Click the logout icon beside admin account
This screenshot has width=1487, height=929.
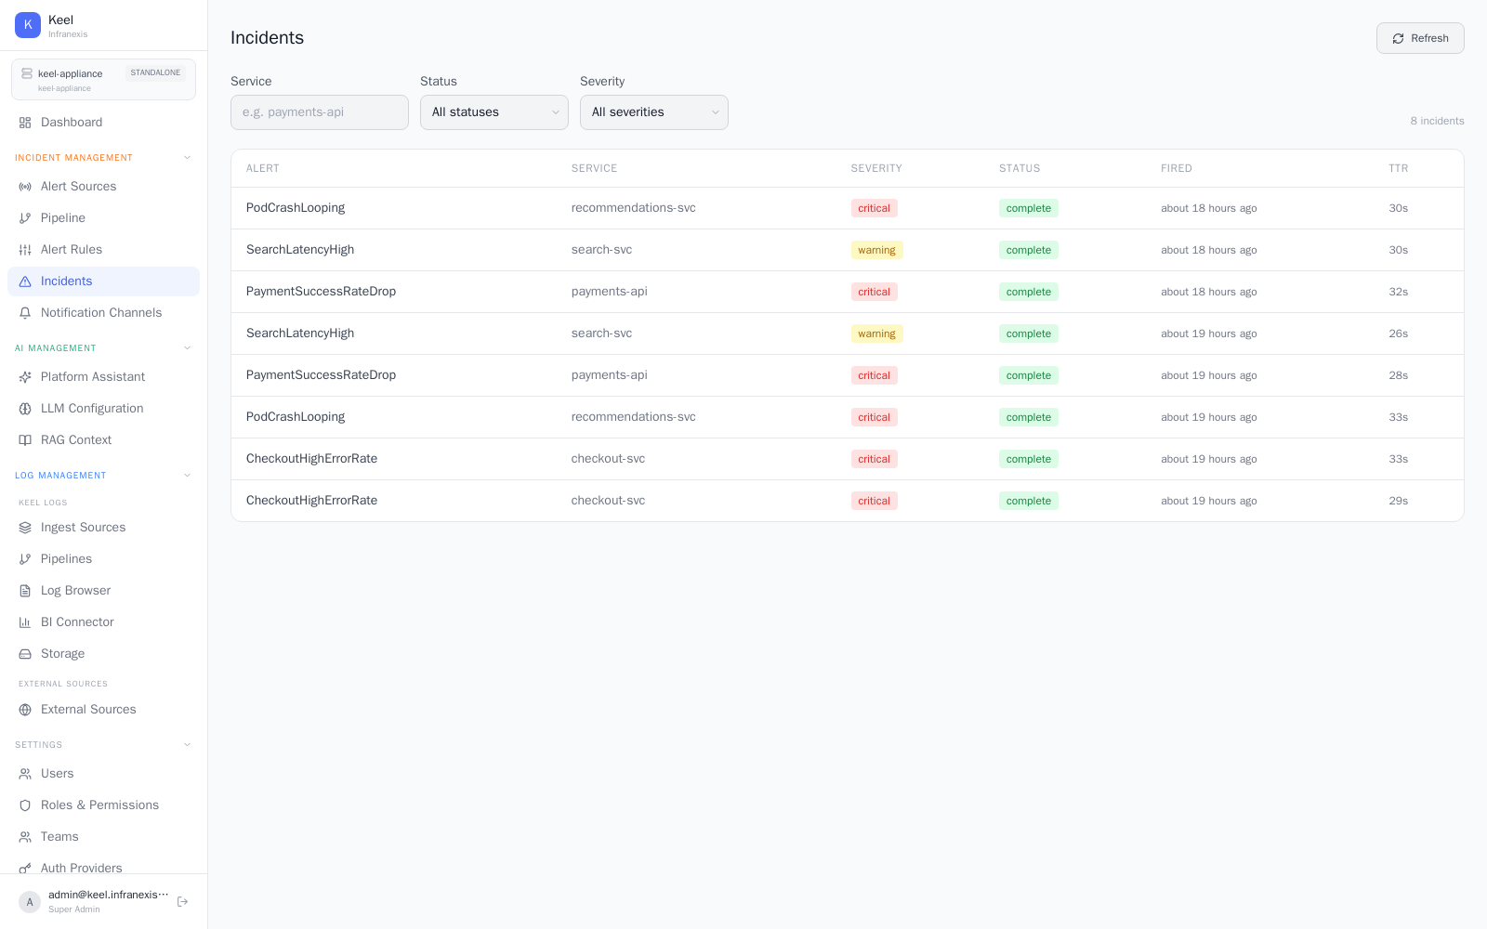(182, 901)
